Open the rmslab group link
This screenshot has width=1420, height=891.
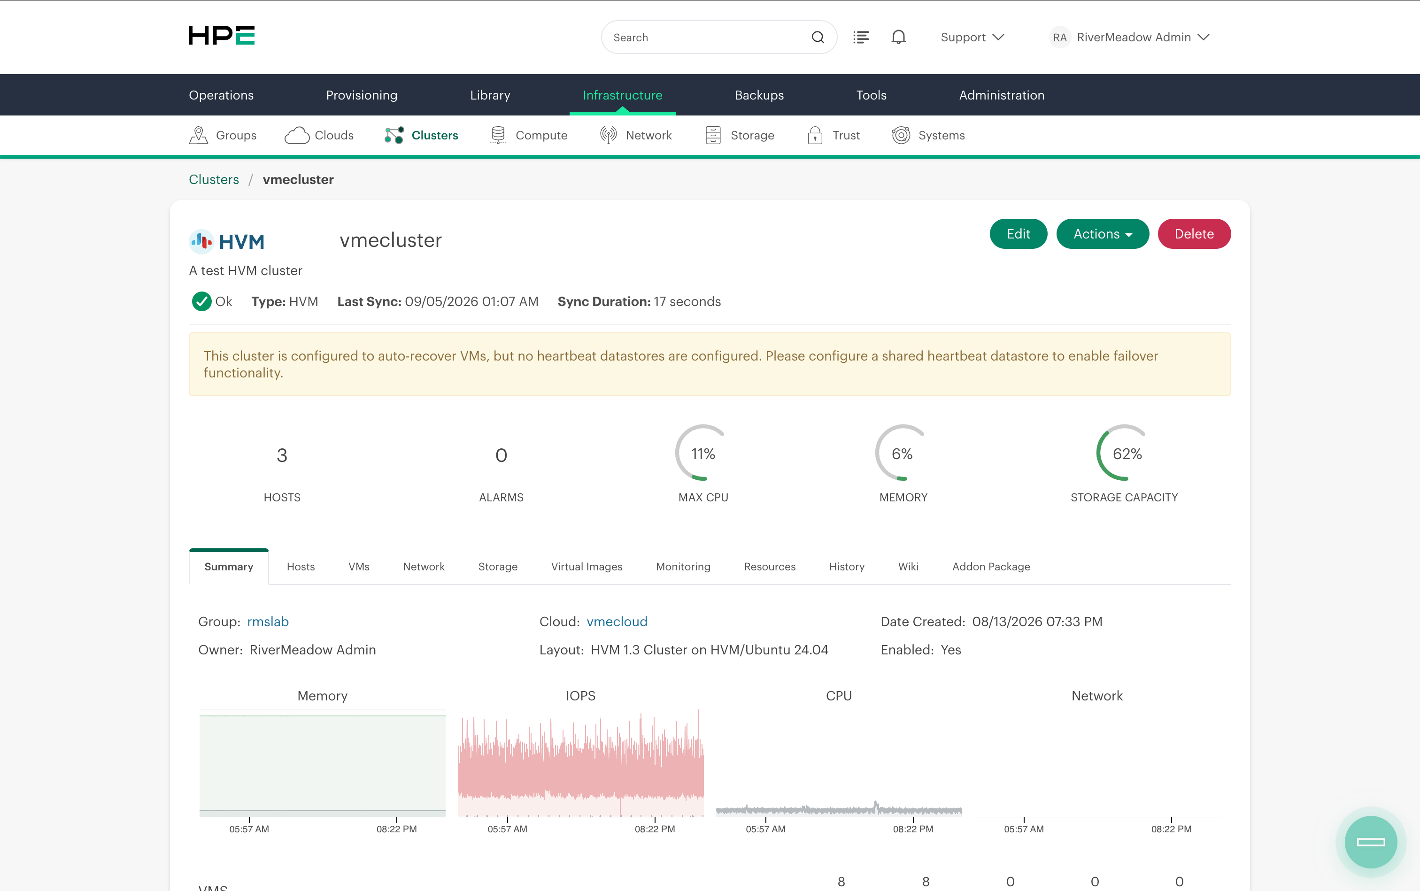pyautogui.click(x=268, y=622)
